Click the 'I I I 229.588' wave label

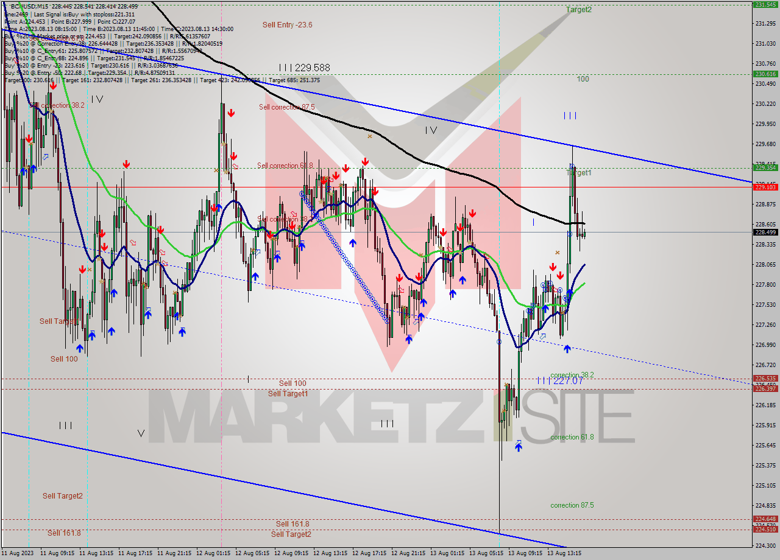[x=305, y=68]
